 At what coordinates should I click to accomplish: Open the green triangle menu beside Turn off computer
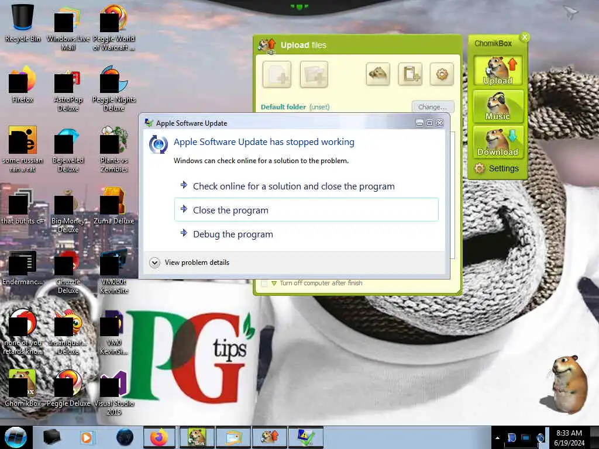click(274, 284)
